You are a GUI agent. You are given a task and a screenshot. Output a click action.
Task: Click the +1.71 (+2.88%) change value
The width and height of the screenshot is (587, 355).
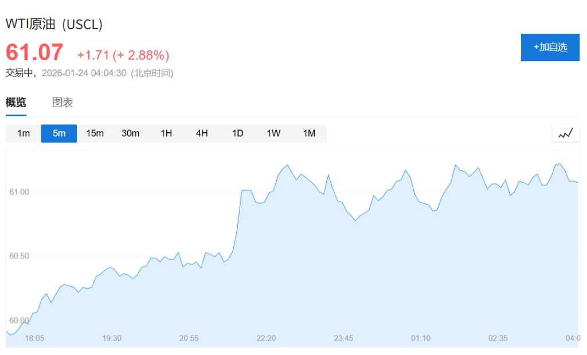[123, 56]
